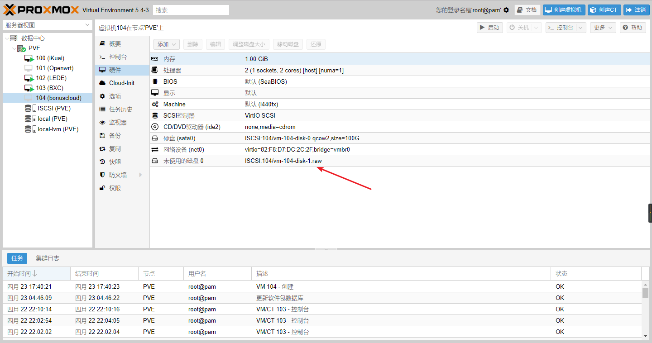Viewport: 652px width, 343px height.
Task: Select the CD/DVD驱动器 (ide2) row
Action: click(400, 127)
